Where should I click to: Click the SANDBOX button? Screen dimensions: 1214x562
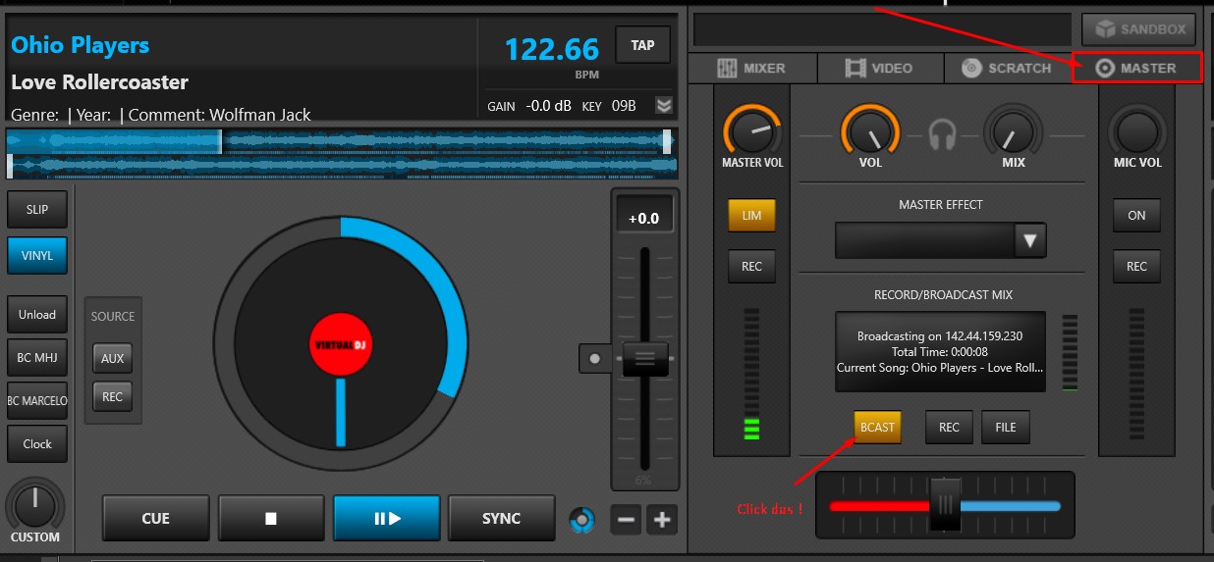pyautogui.click(x=1140, y=28)
